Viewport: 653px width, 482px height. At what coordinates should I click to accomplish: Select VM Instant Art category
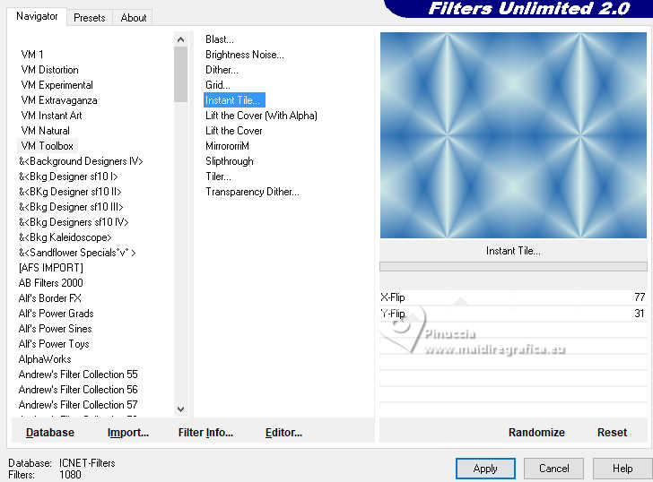[x=51, y=116]
